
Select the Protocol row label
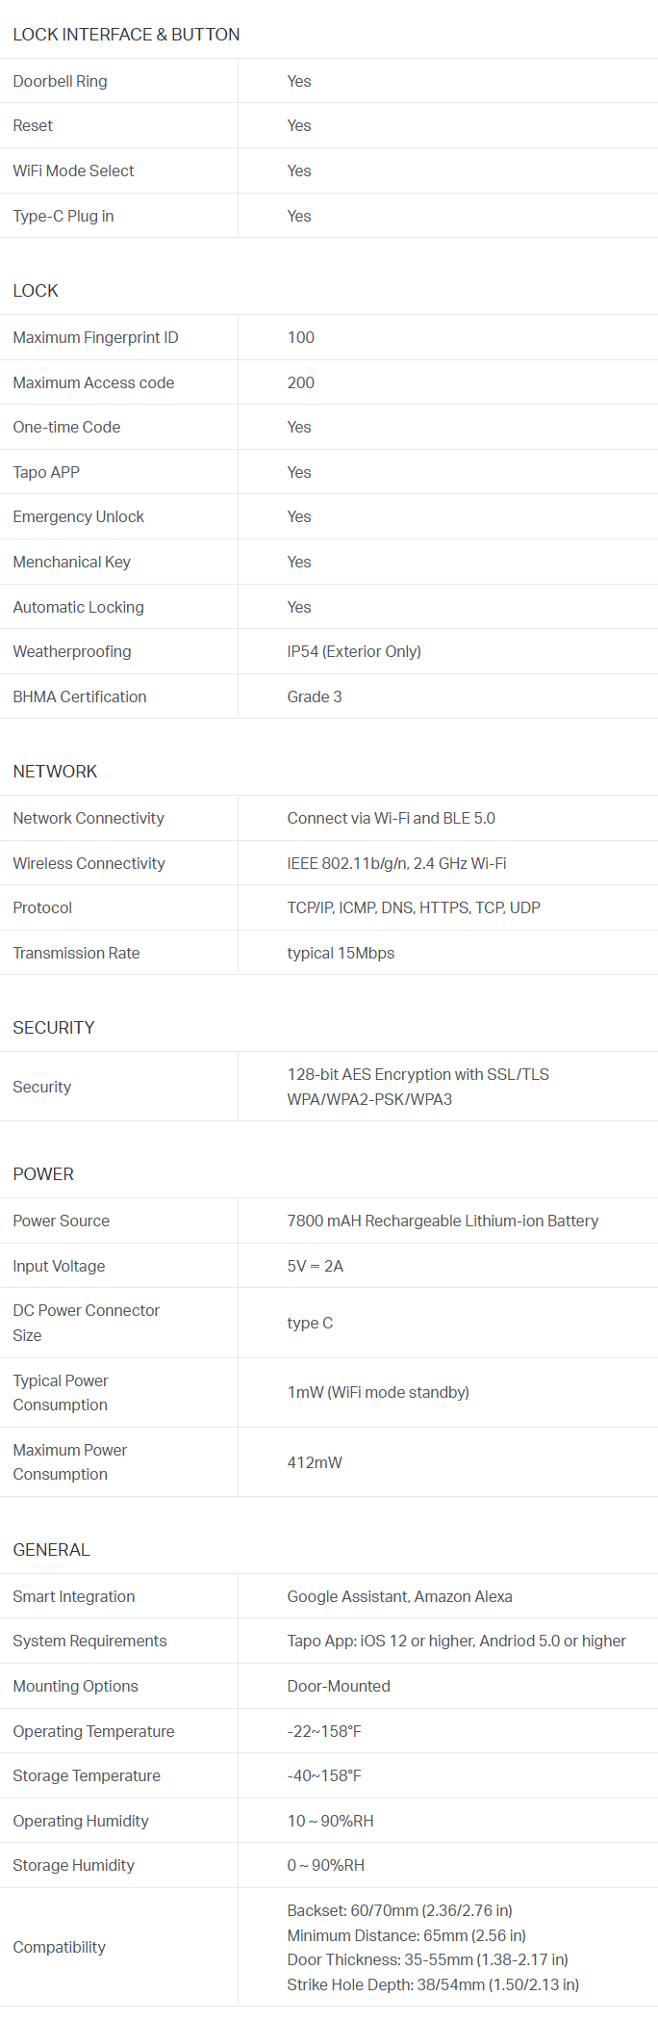42,908
